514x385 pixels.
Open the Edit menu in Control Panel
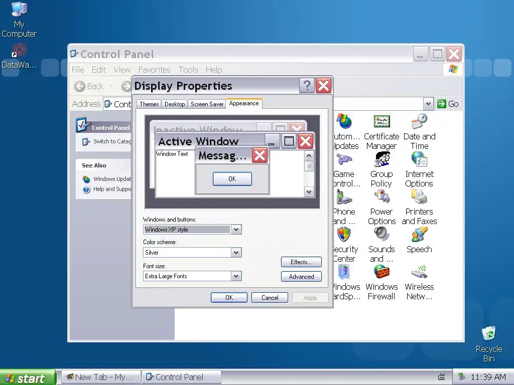[x=99, y=70]
